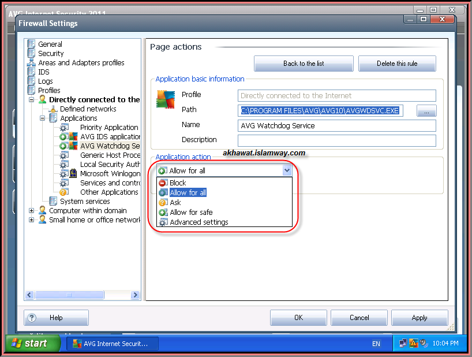The image size is (472, 357).
Task: Click the Windows start button
Action: coord(33,343)
